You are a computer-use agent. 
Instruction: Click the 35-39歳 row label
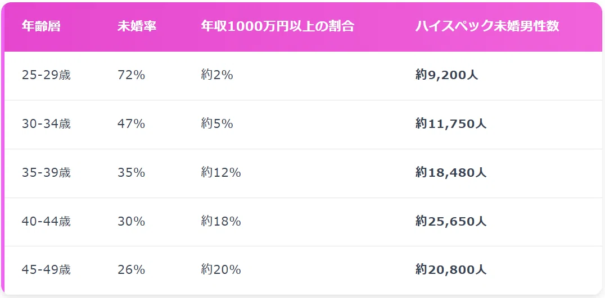pyautogui.click(x=46, y=173)
